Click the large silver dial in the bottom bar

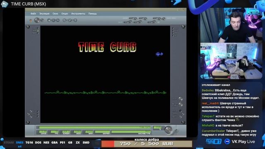tap(169, 130)
